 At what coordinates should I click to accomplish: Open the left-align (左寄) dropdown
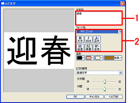coord(97,48)
